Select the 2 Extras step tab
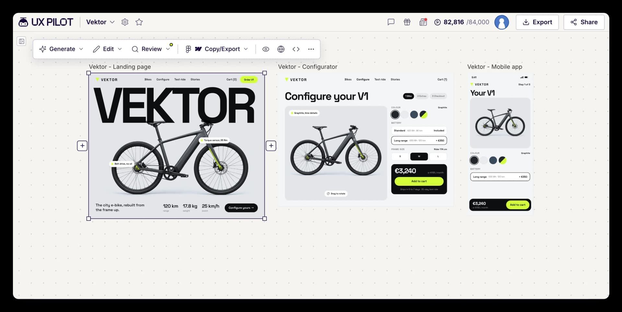This screenshot has height=312, width=622. [422, 96]
